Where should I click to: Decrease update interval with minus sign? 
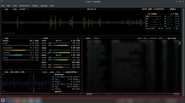[x=168, y=9]
